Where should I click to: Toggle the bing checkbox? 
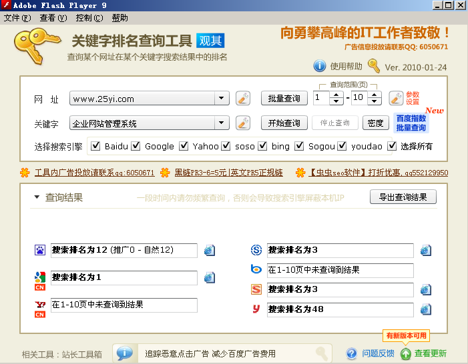(262, 146)
